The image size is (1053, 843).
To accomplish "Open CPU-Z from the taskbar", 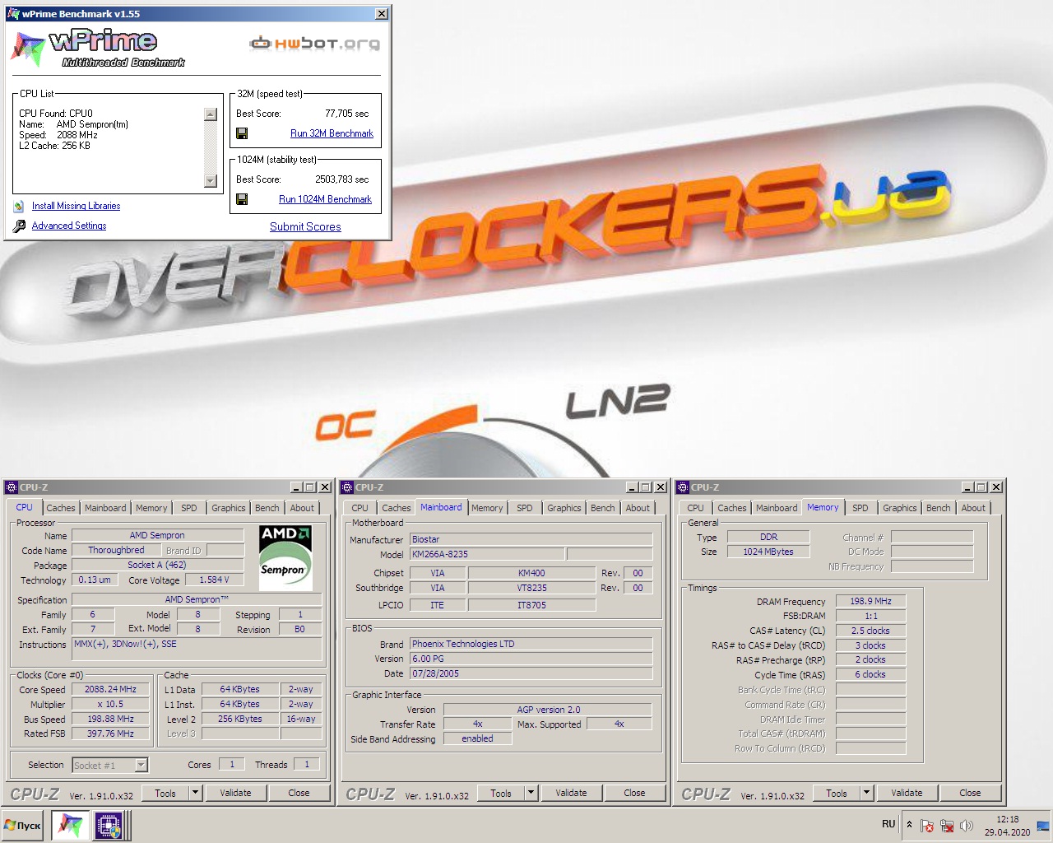I will (x=108, y=825).
